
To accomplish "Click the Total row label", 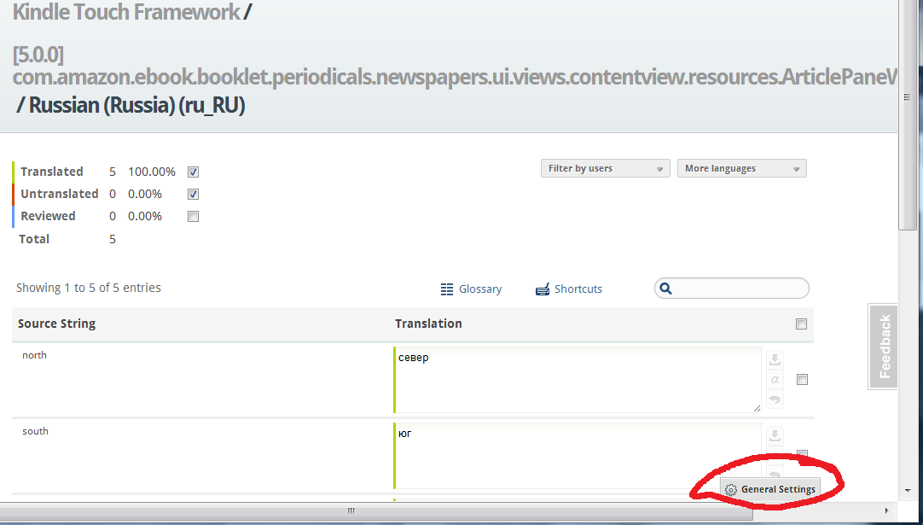I will point(34,239).
